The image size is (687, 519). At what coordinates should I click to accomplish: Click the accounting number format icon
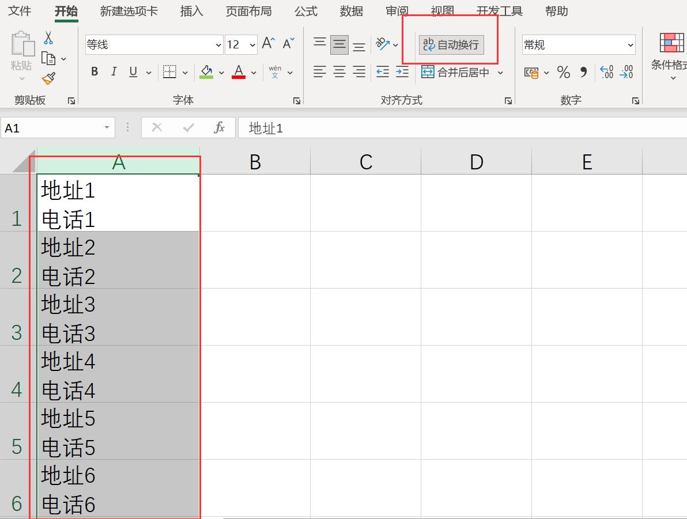click(x=531, y=72)
